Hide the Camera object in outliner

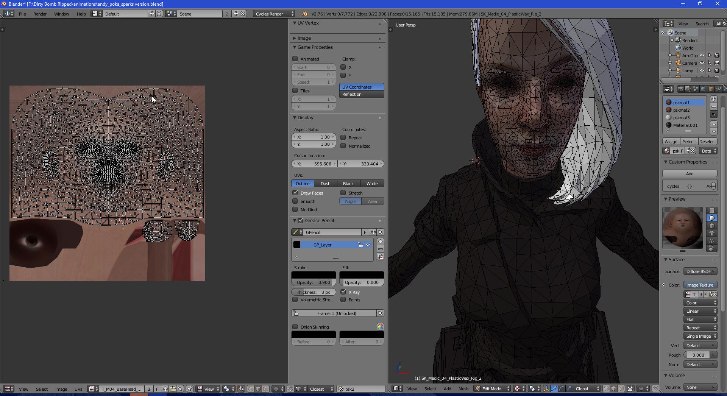point(702,63)
